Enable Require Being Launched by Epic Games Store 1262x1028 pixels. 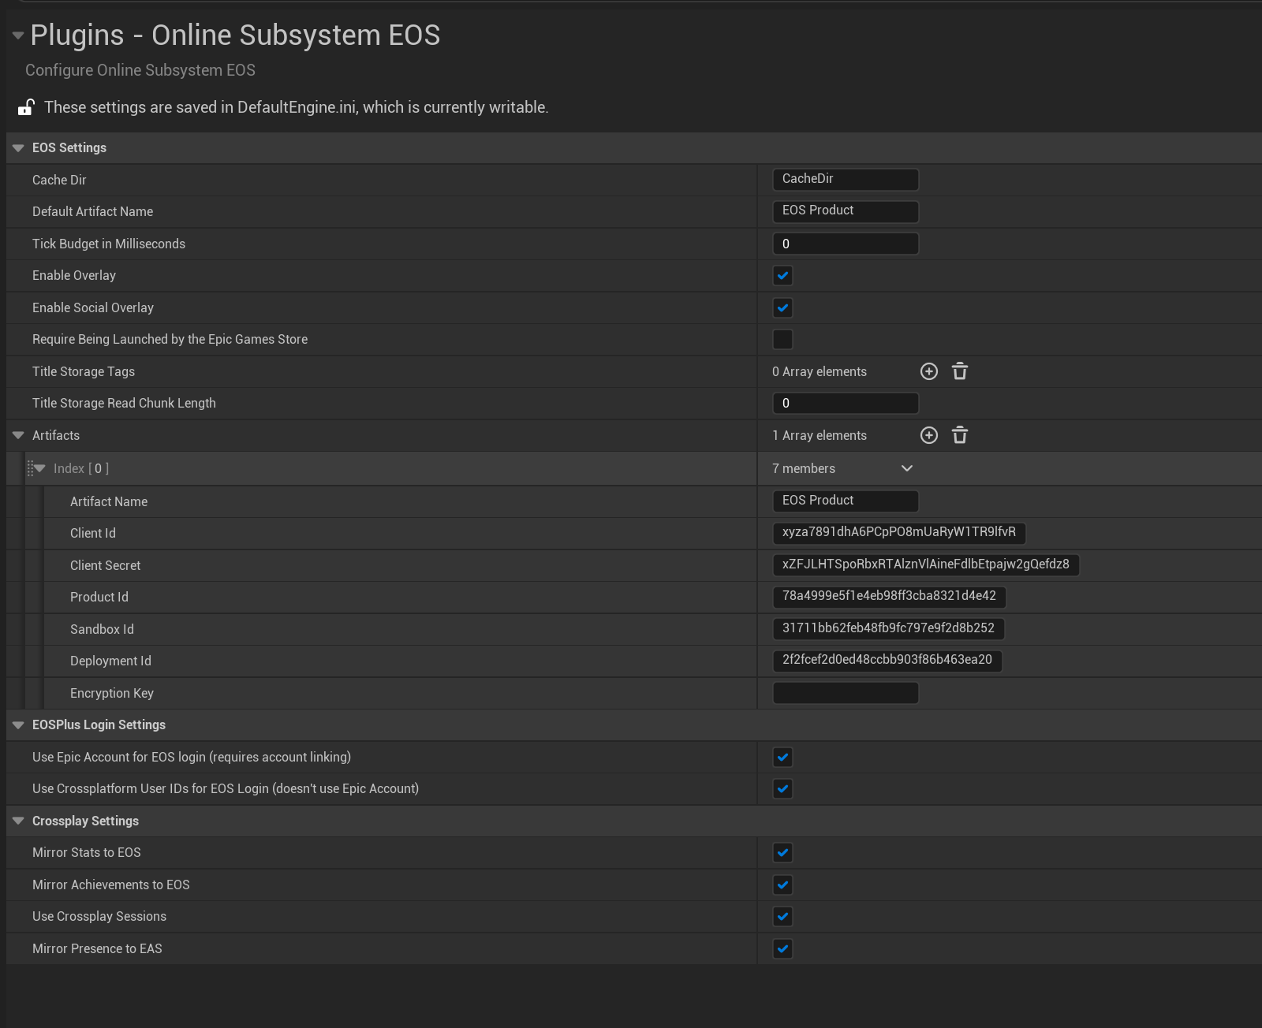tap(782, 340)
